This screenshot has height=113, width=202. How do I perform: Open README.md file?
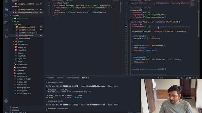coord(21,85)
